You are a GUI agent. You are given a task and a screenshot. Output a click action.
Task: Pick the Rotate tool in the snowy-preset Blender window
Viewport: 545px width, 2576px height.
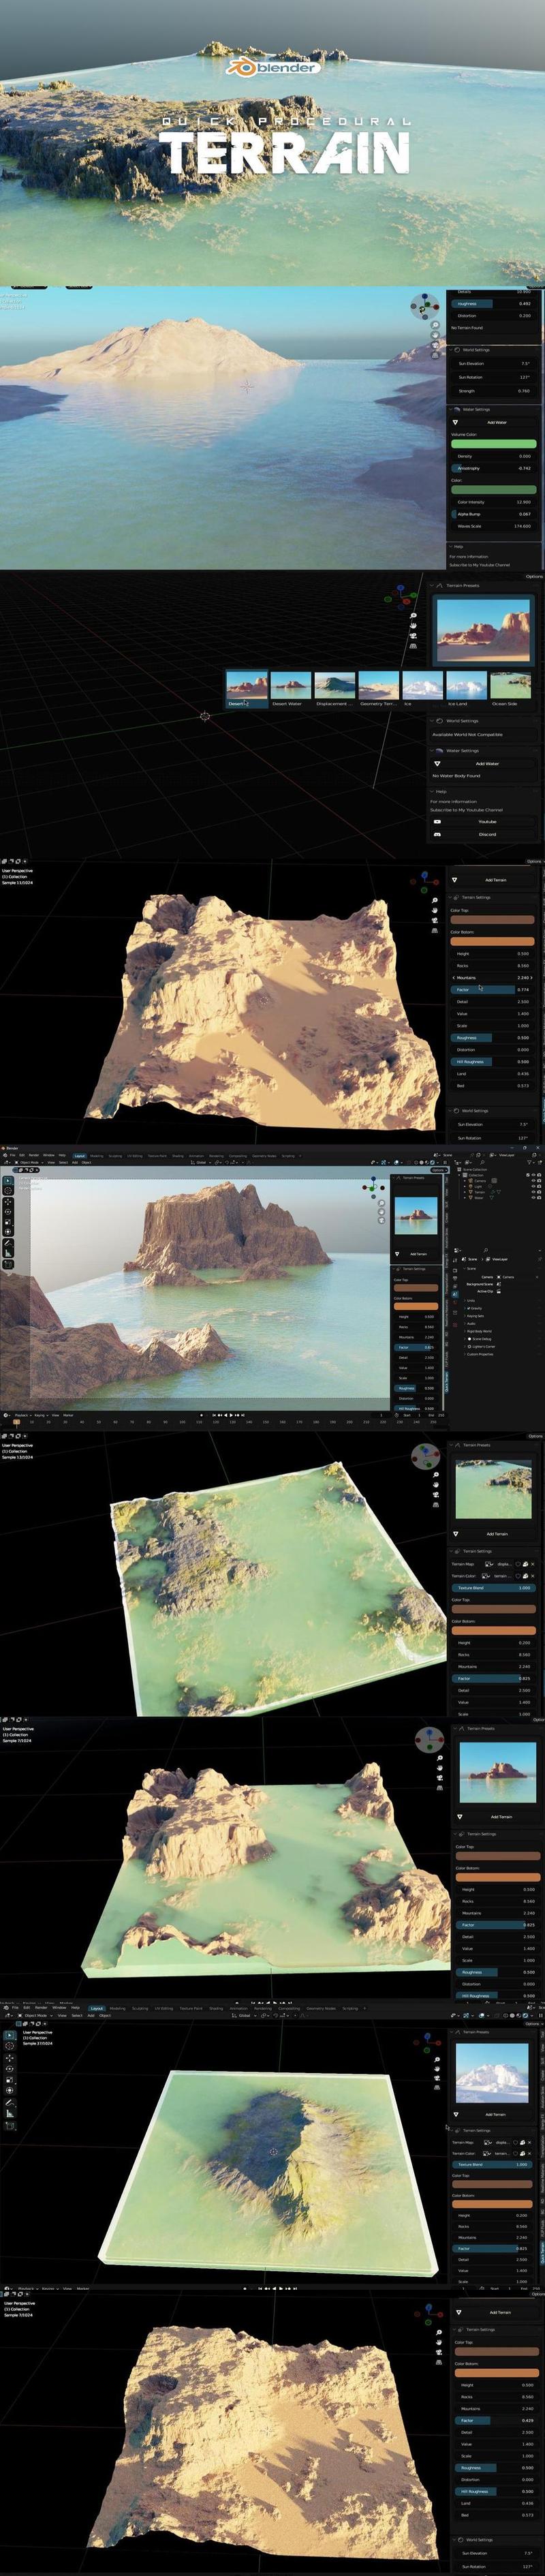10,2068
